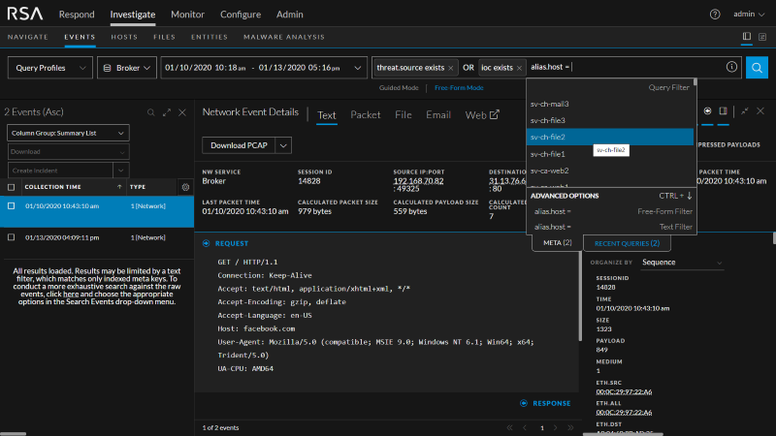Open the Download dropdown in events panel
Image resolution: width=776 pixels, height=436 pixels.
[x=68, y=152]
